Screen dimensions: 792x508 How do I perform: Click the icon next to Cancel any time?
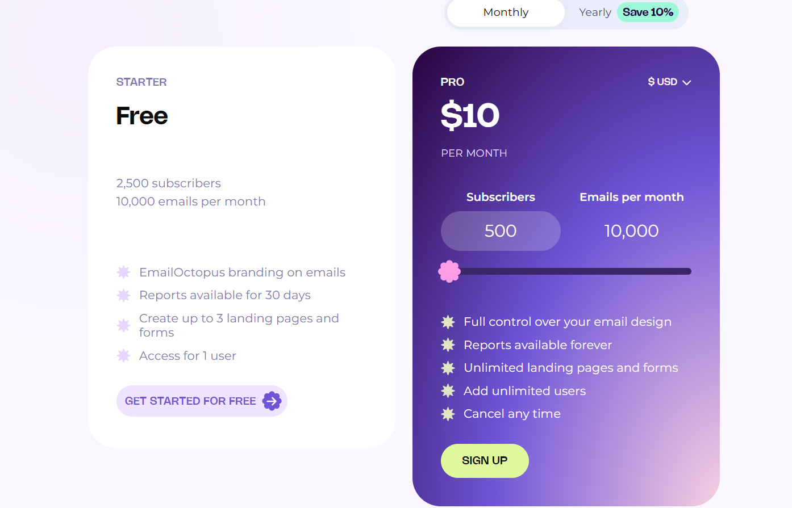point(448,414)
